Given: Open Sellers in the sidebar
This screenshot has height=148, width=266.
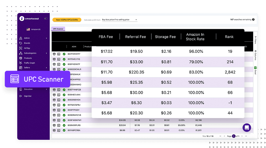Looking at the screenshot, I should tap(27, 68).
